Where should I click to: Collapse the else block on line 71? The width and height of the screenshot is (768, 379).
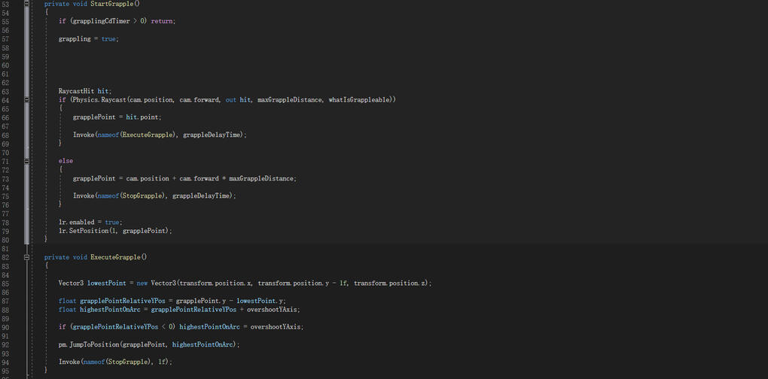[28, 161]
